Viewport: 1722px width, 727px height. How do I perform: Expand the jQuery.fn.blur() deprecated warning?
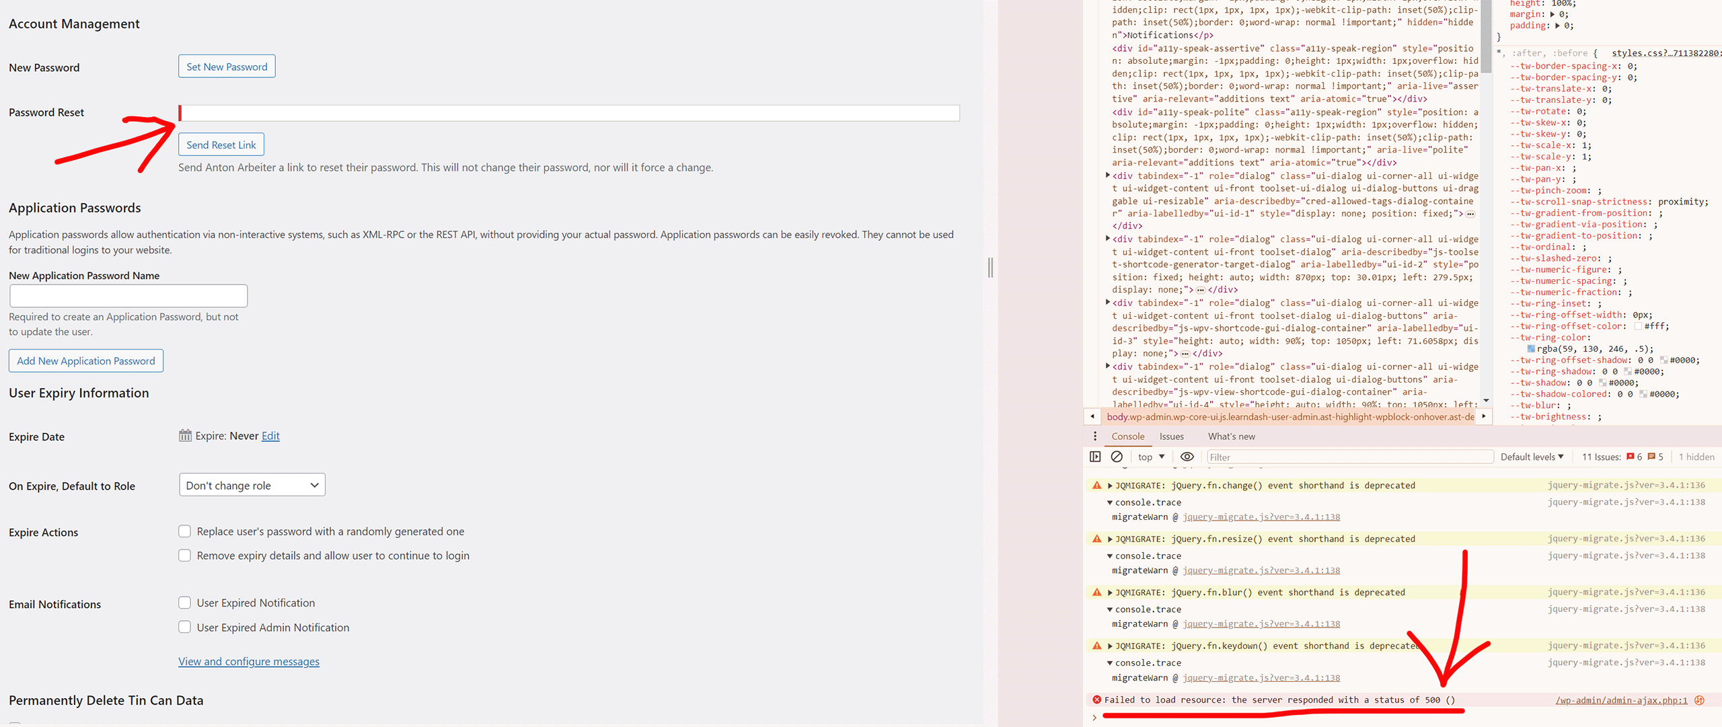pos(1110,592)
